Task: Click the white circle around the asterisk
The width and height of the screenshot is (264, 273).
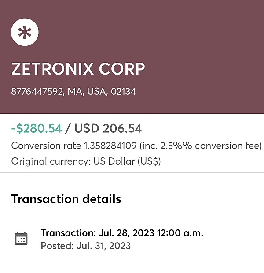Action: click(25, 32)
